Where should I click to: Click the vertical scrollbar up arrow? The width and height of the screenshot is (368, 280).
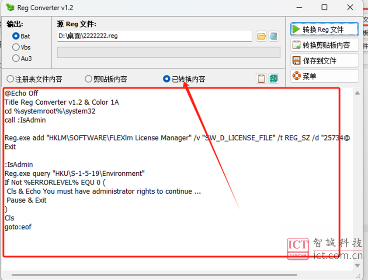(357, 93)
